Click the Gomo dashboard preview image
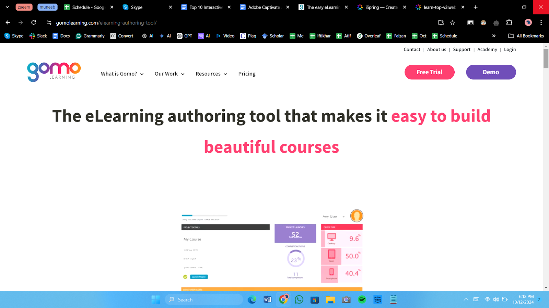Image resolution: width=549 pixels, height=308 pixels. 272,250
